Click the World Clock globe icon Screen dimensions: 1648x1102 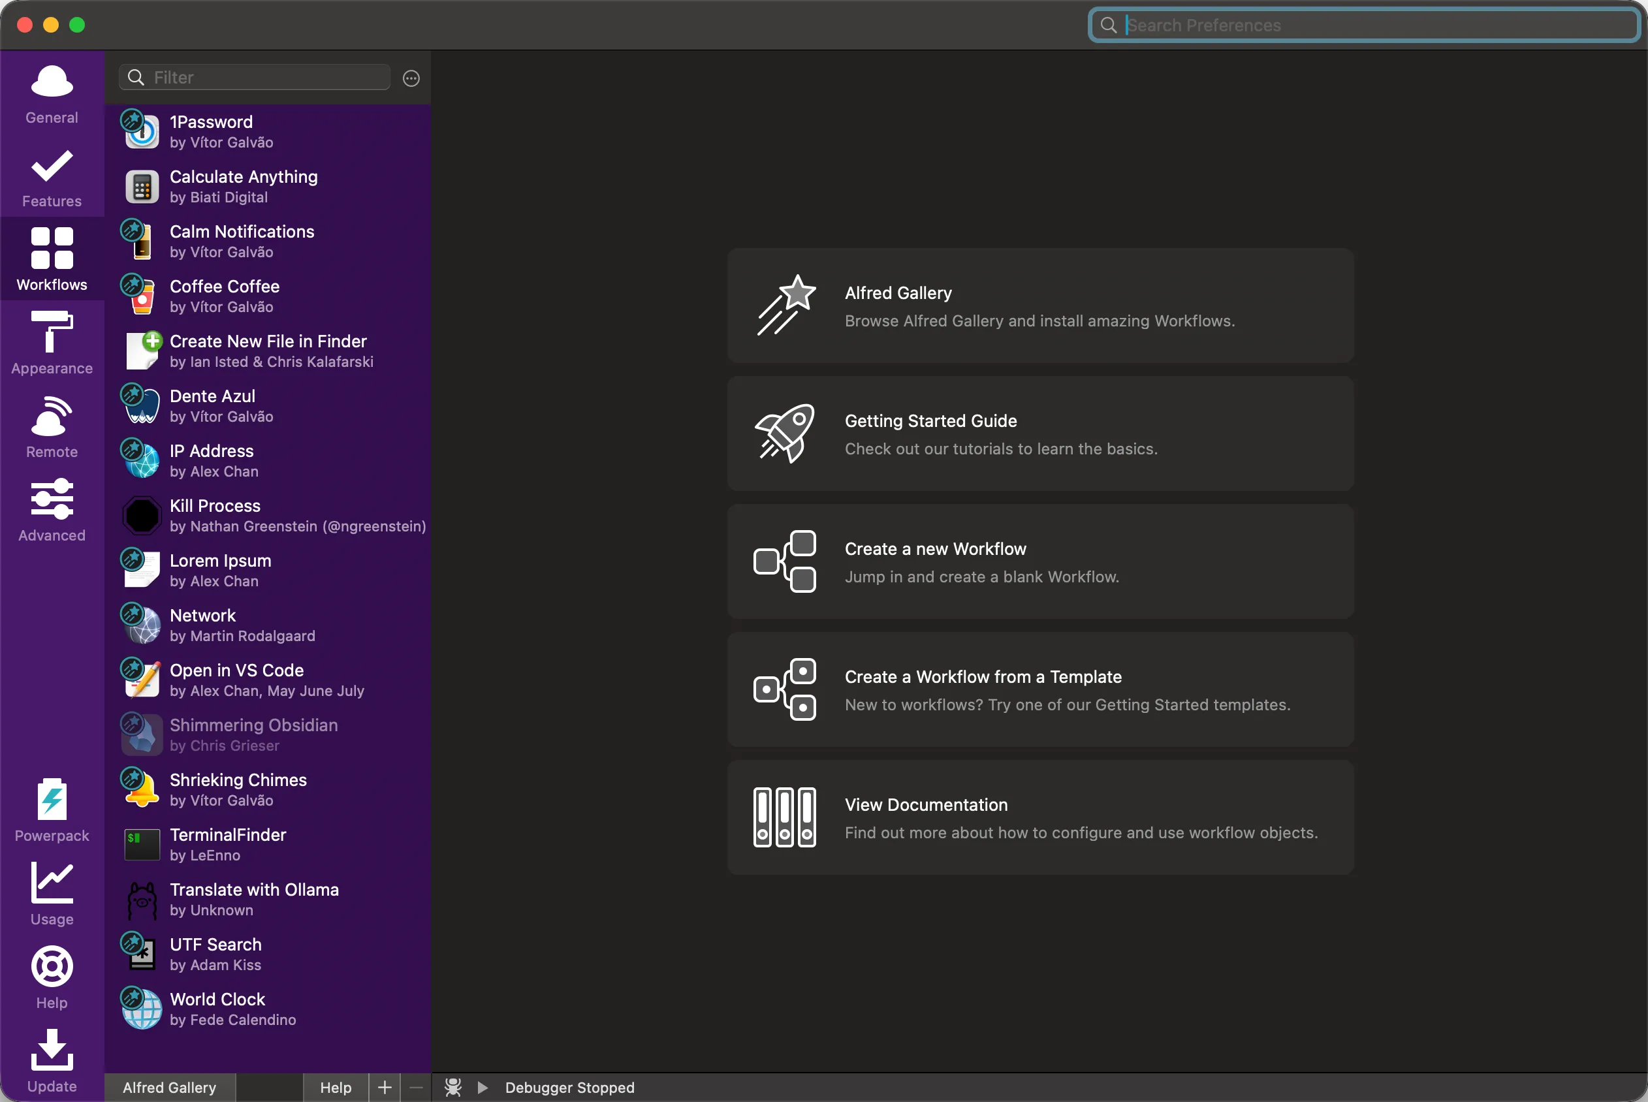click(x=141, y=1009)
